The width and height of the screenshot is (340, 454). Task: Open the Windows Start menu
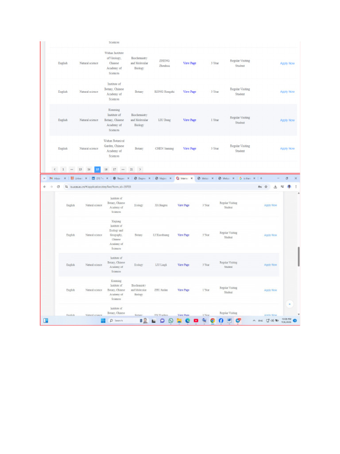point(103,321)
